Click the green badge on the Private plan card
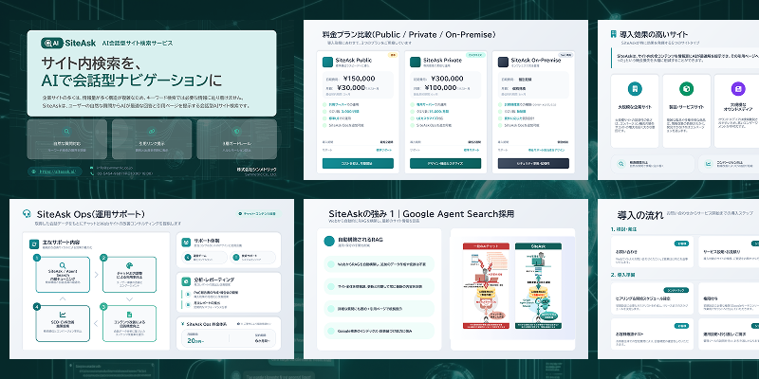Image resolution: width=759 pixels, height=379 pixels. click(474, 55)
